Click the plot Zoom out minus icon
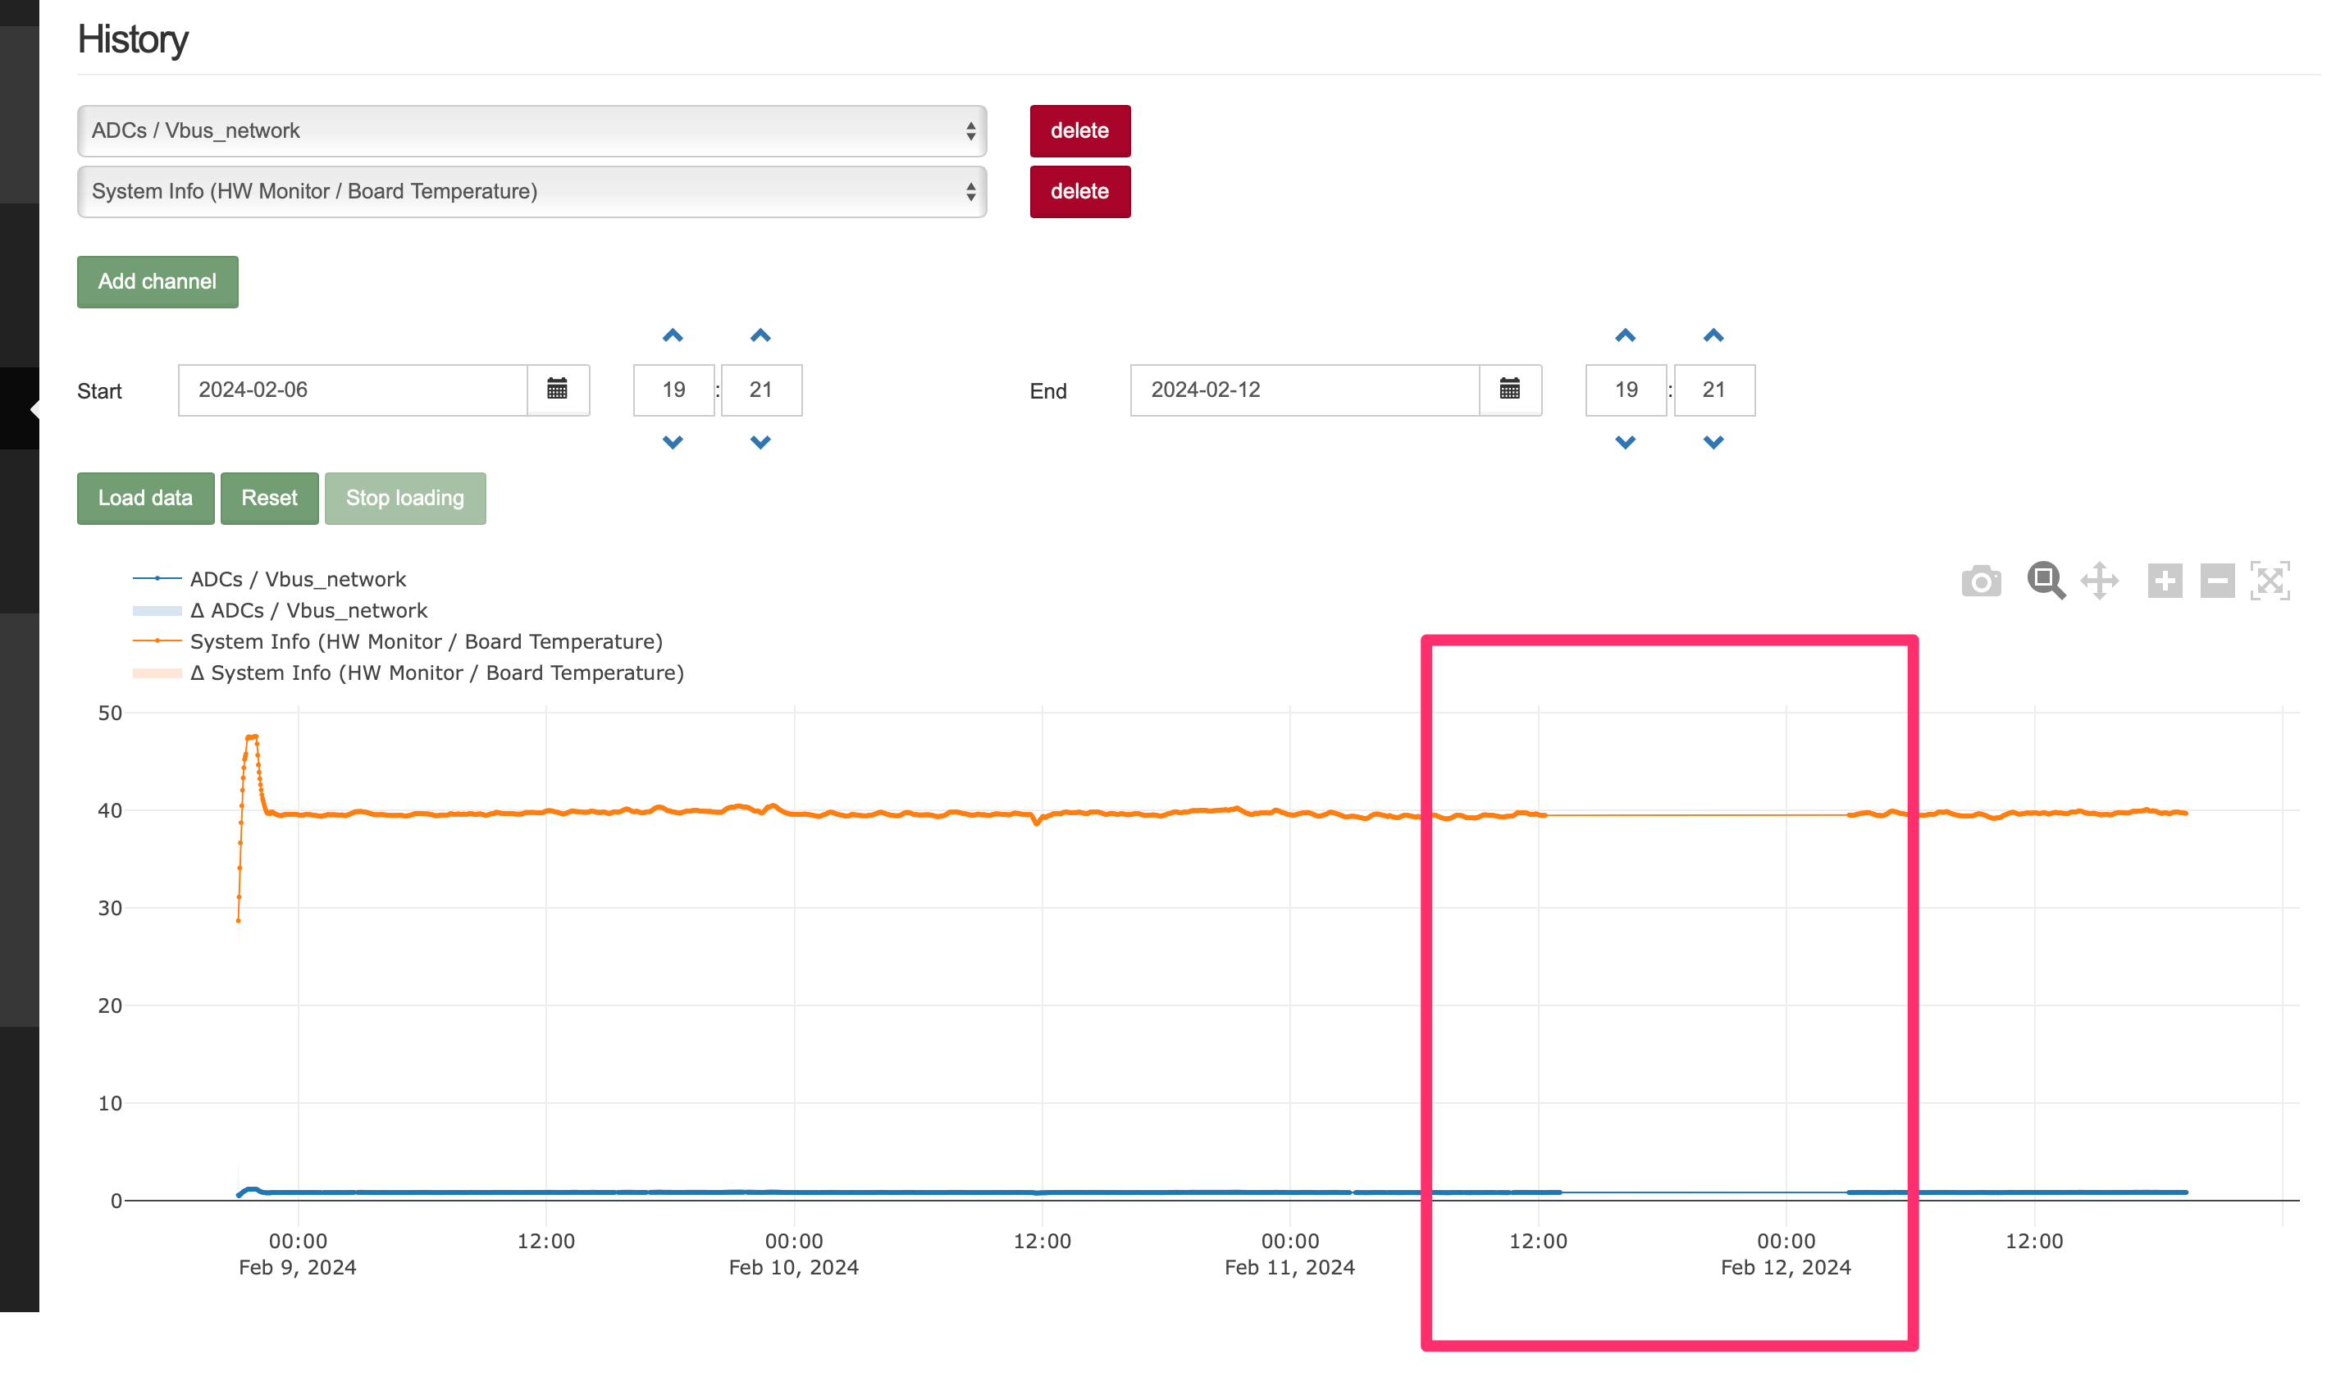 [x=2216, y=581]
